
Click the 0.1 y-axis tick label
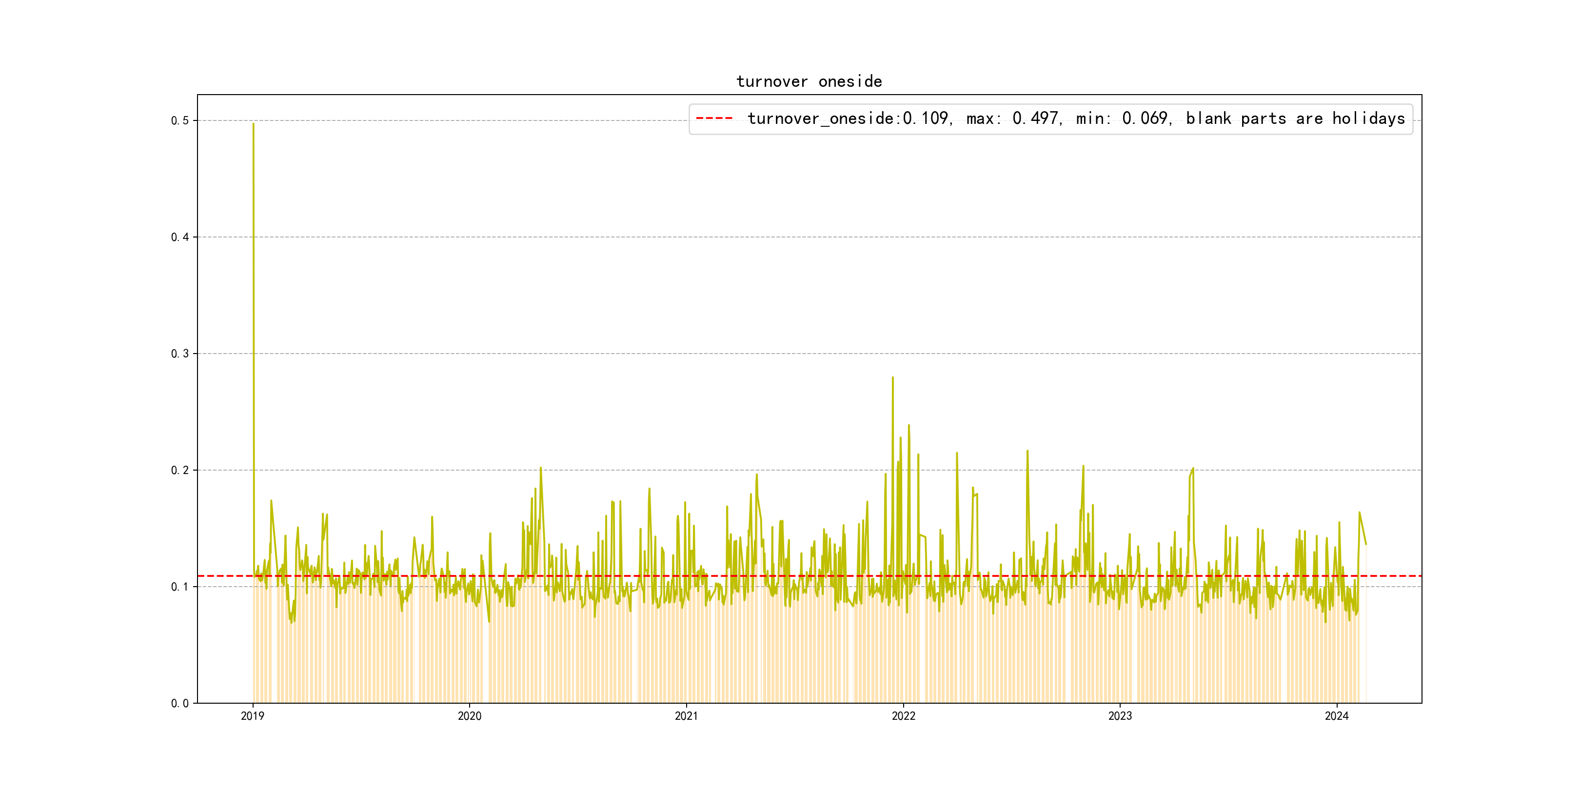(x=180, y=587)
